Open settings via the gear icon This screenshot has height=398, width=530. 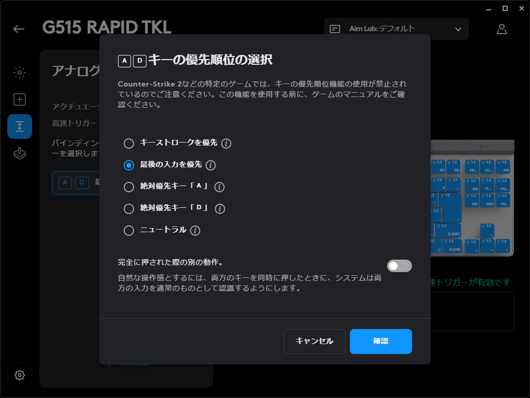(x=19, y=375)
